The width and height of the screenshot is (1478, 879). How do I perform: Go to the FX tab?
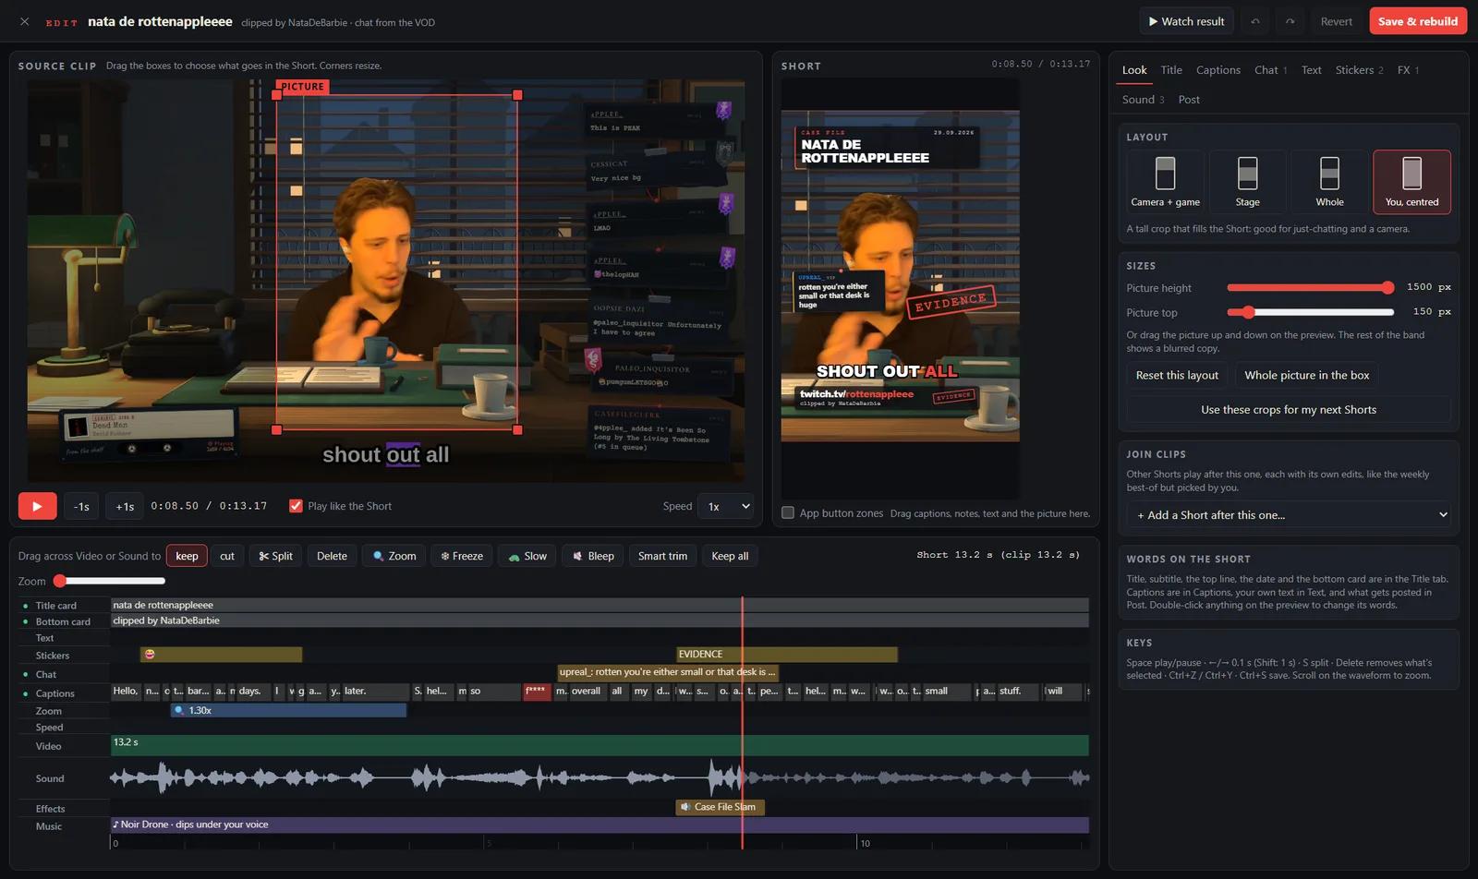(1408, 70)
